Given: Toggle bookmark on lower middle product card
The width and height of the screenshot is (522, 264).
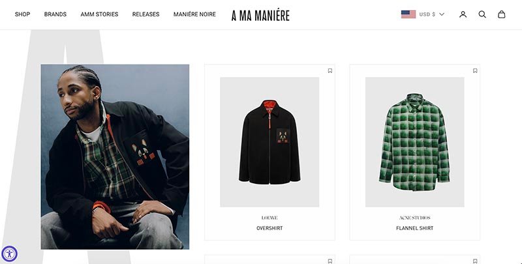Looking at the screenshot, I should 330,261.
